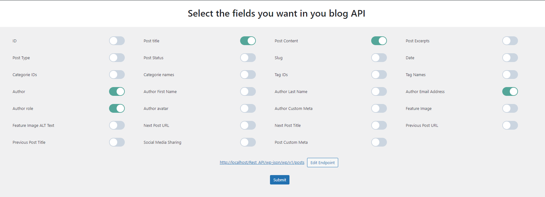Viewport: 545px width, 197px height.
Task: Disable the Post Content toggle
Action: pyautogui.click(x=379, y=41)
